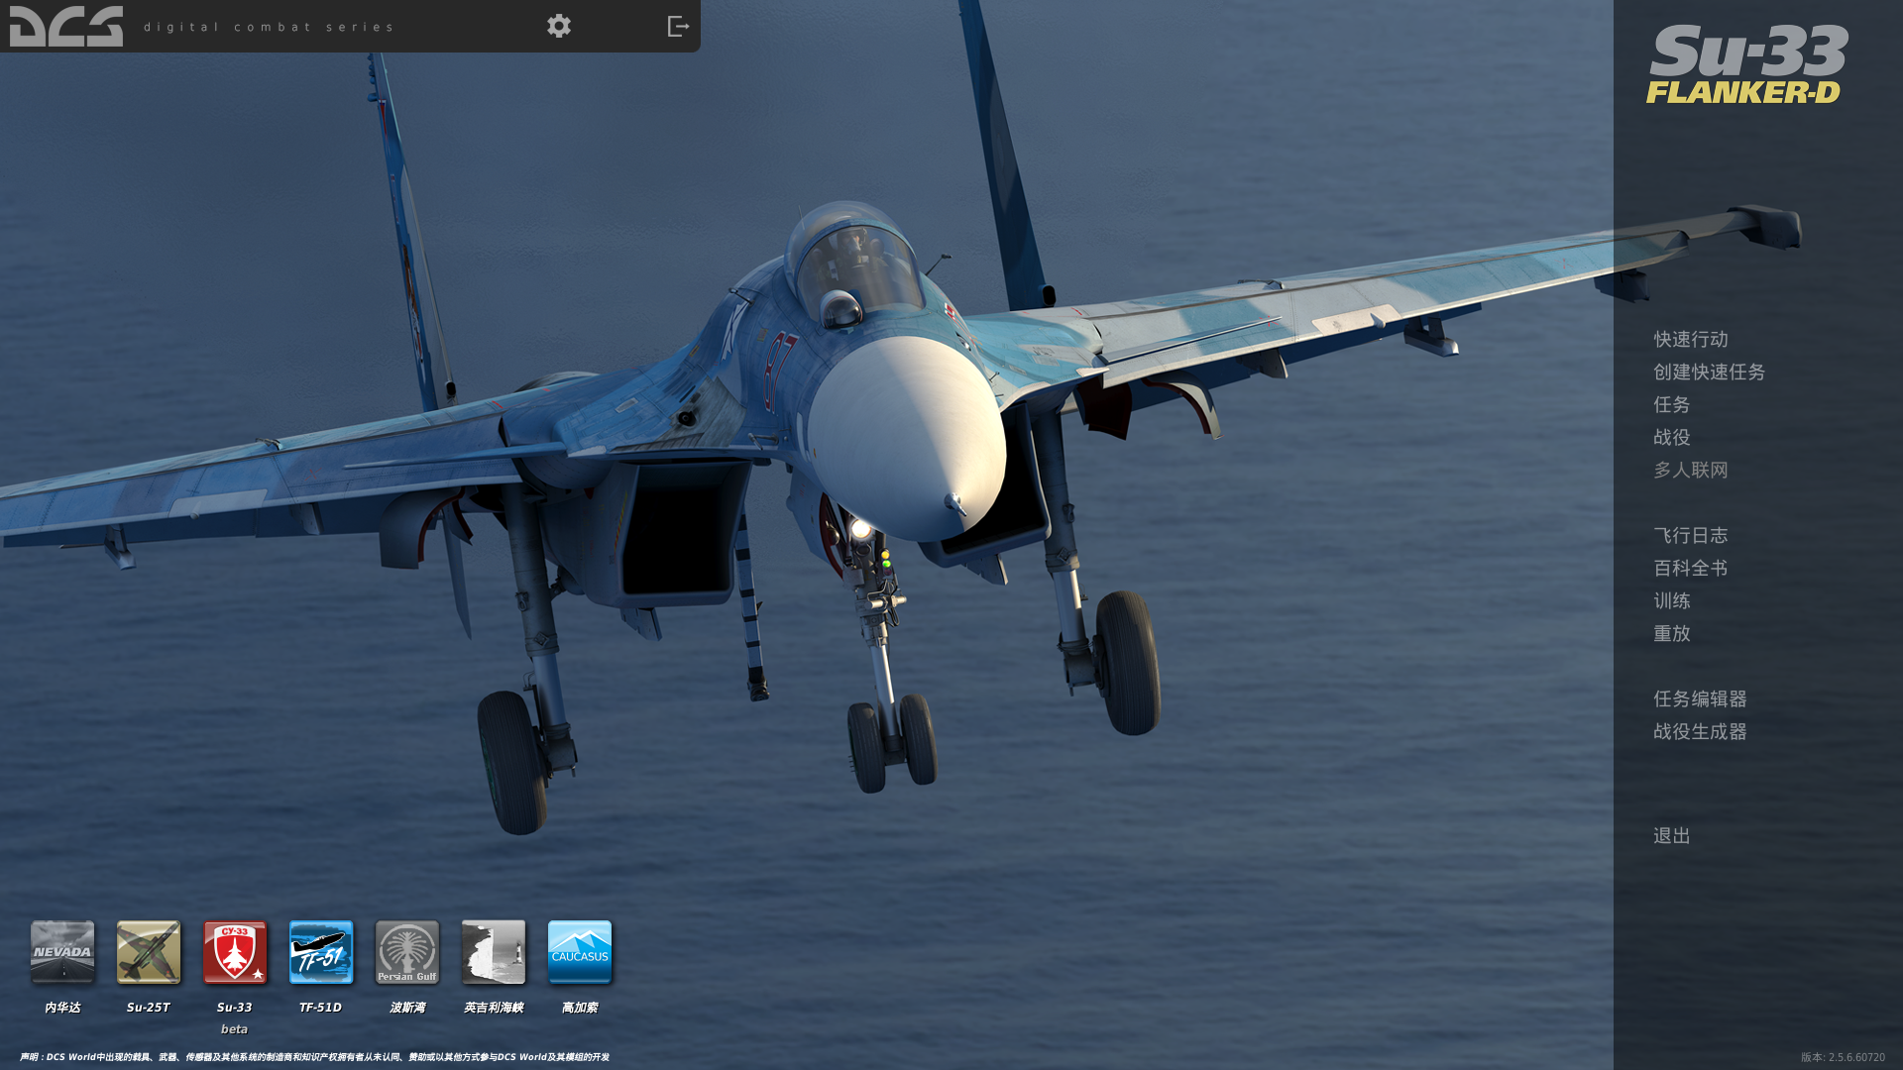The image size is (1903, 1070).
Task: Select the Nevada map module icon
Action: point(62,952)
